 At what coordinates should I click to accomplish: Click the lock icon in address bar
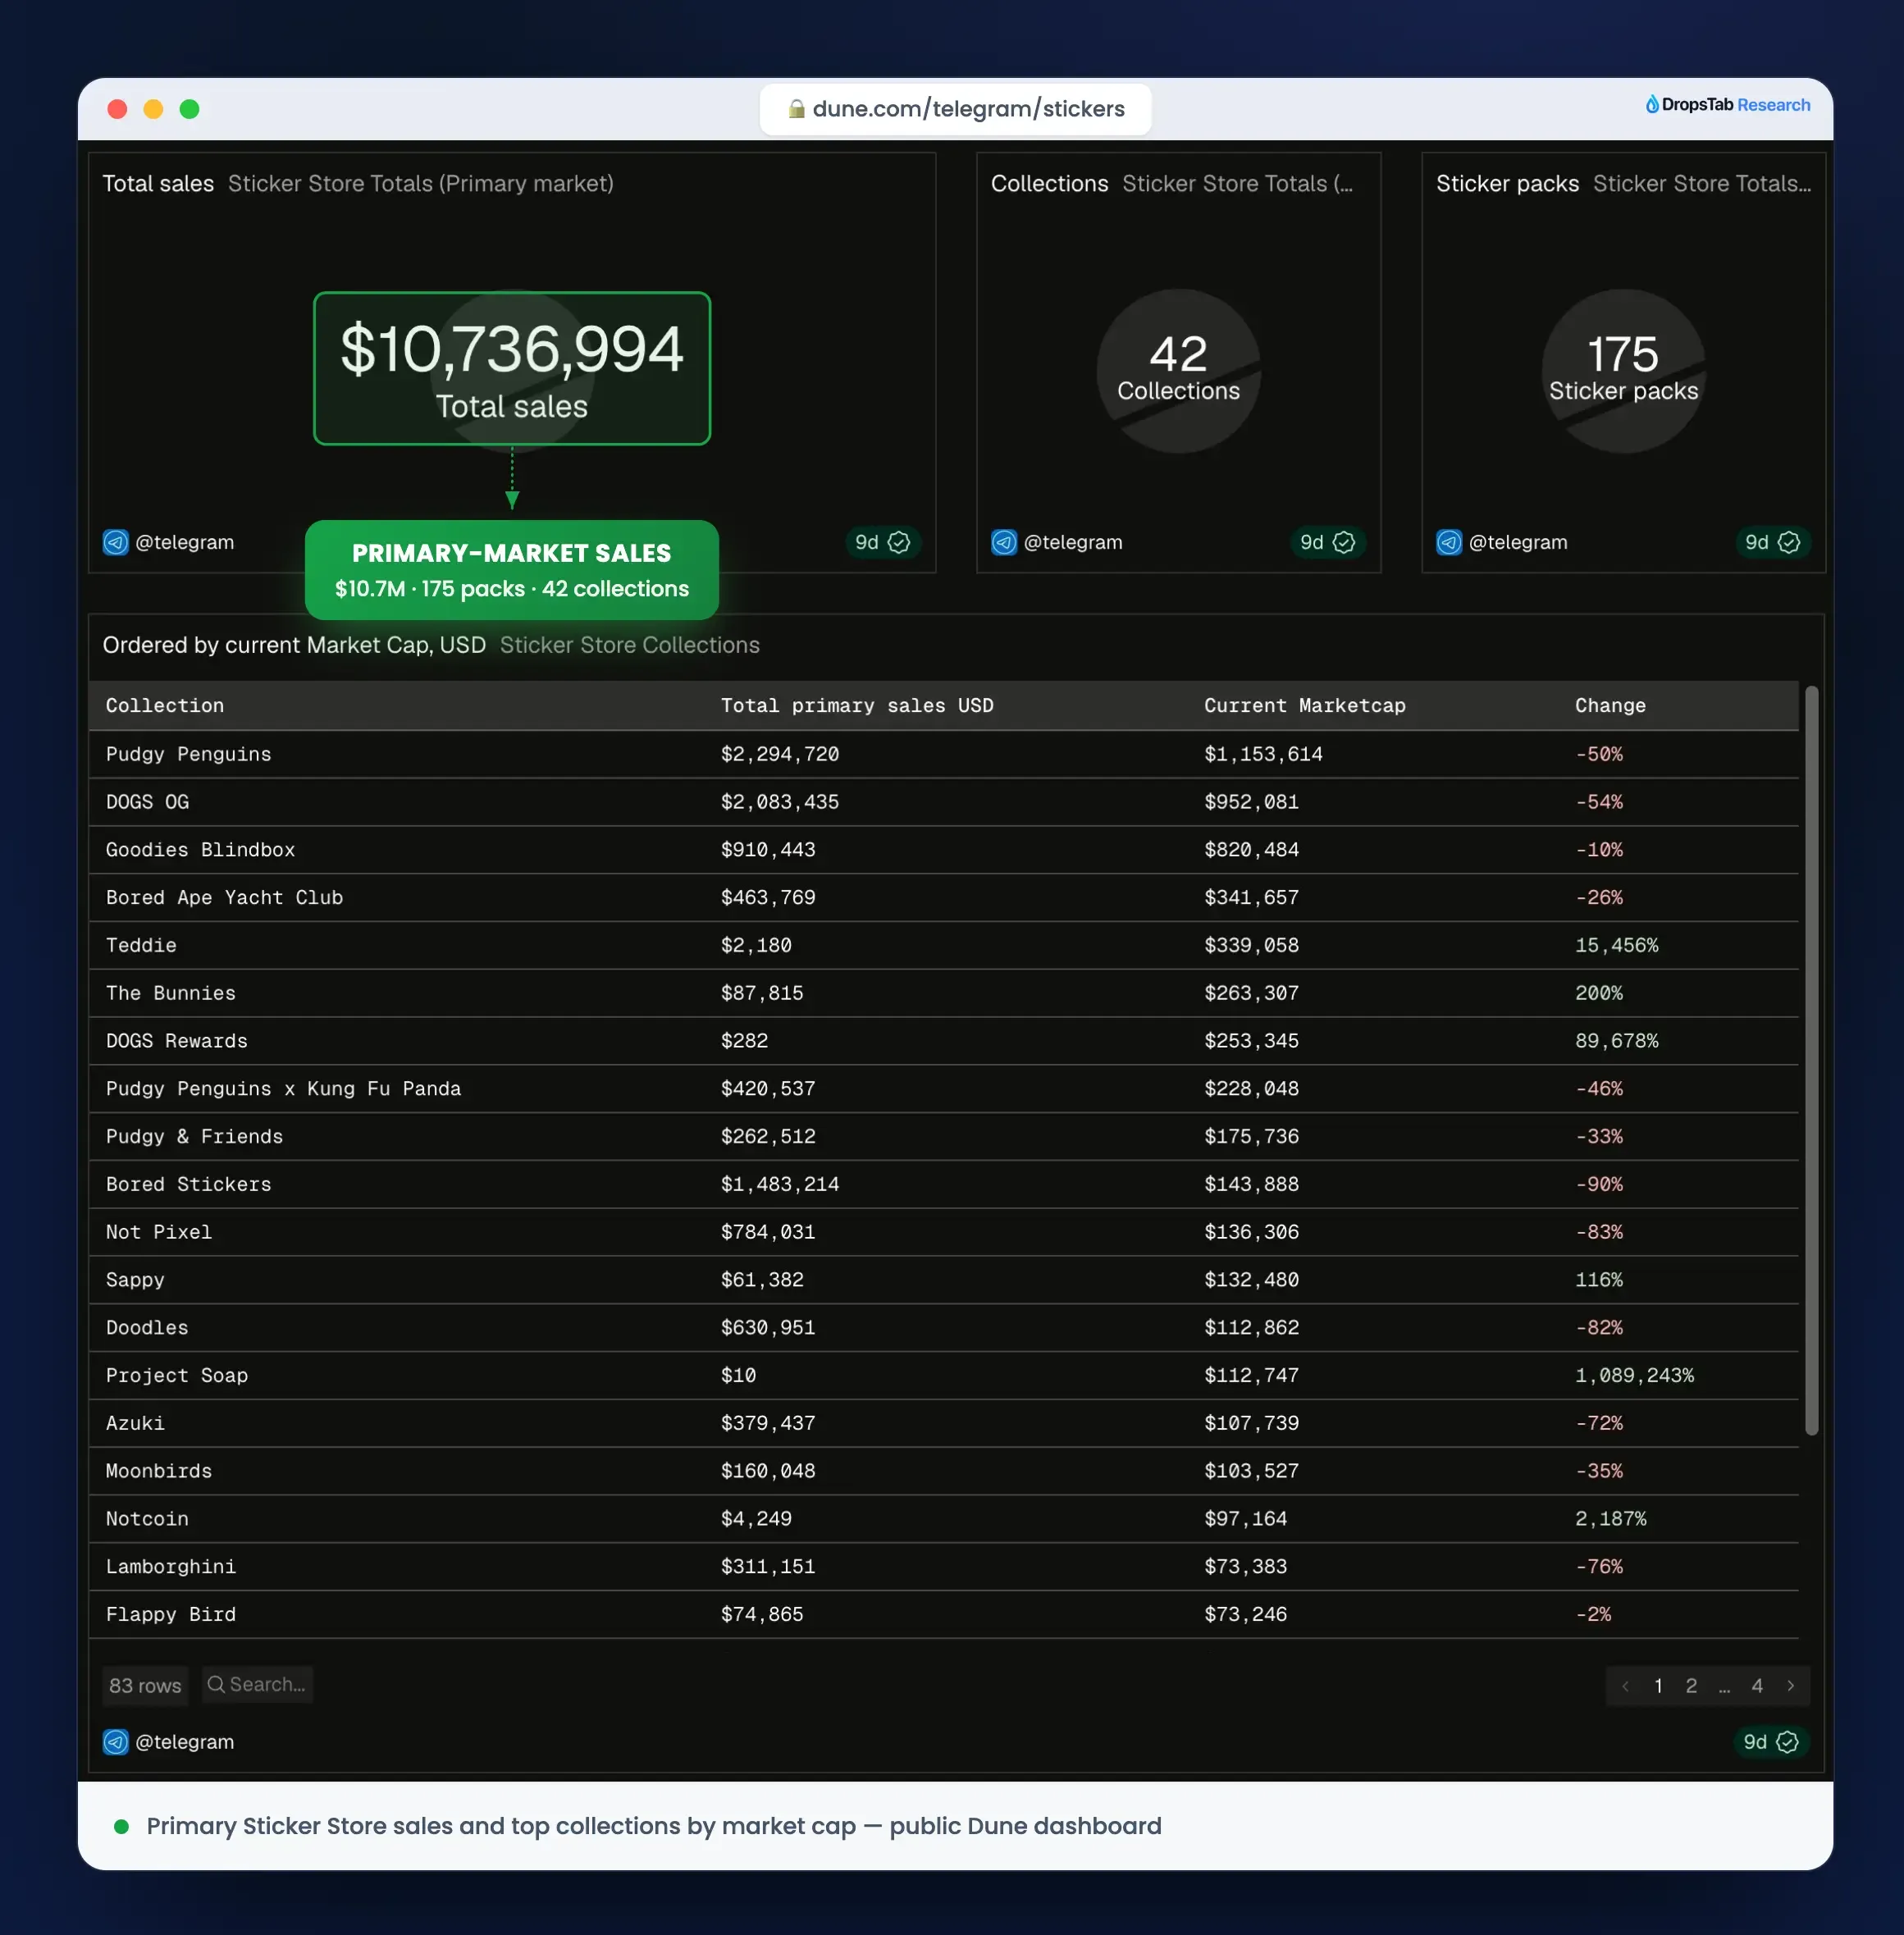tap(796, 109)
